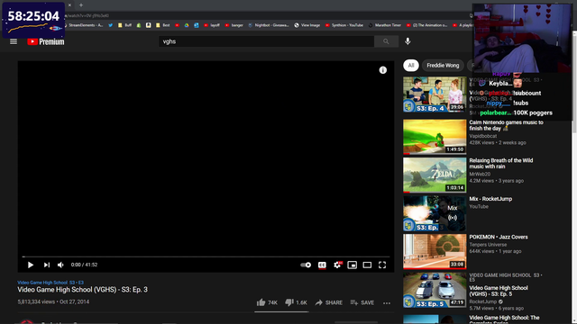Click the YouTube Premium logo
This screenshot has height=324, width=577.
[46, 41]
